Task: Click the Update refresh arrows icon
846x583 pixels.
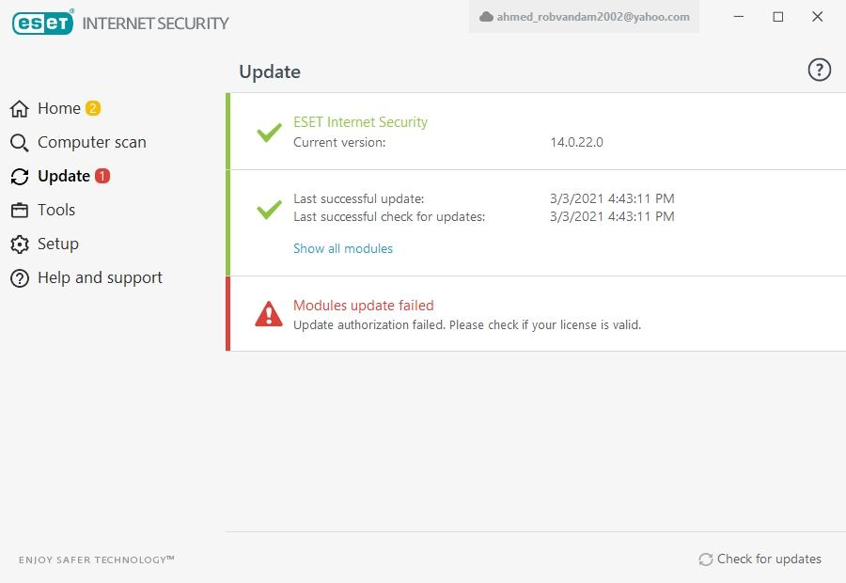Action: (x=20, y=177)
